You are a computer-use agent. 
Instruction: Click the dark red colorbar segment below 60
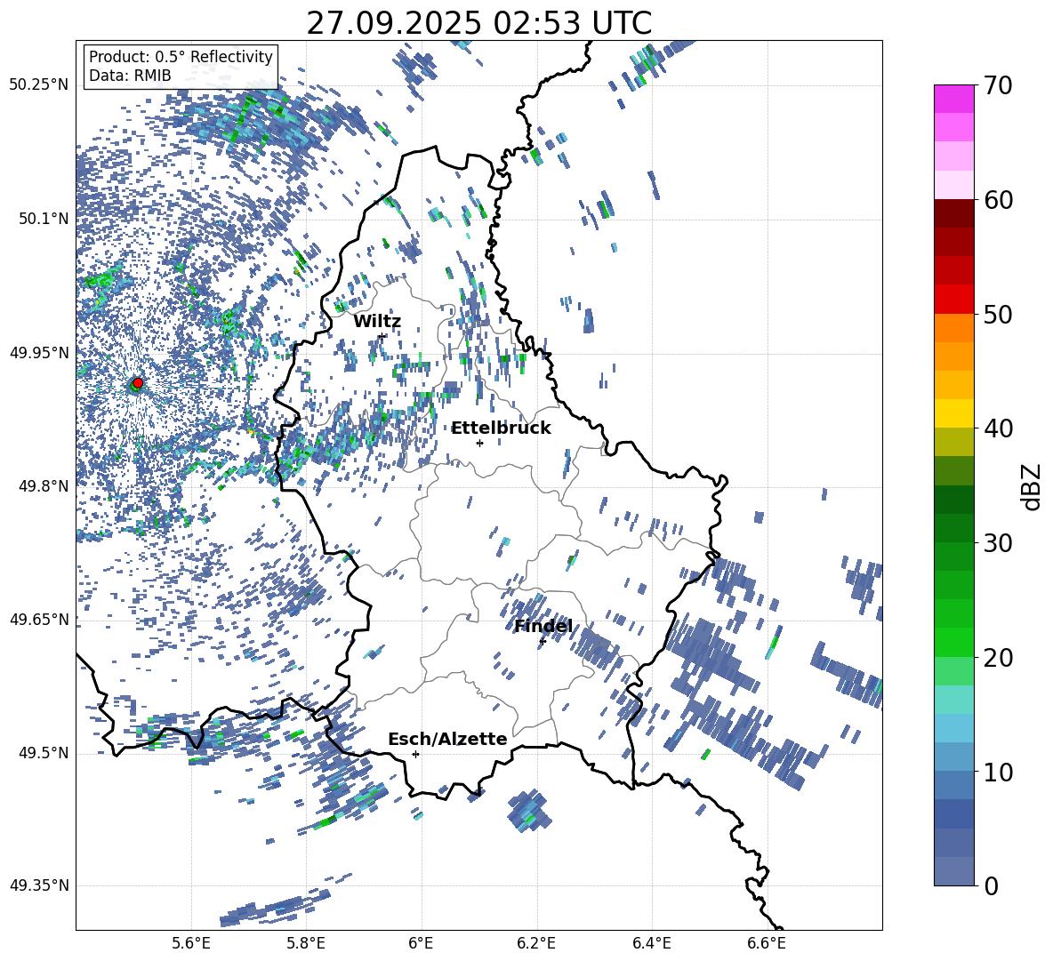pyautogui.click(x=953, y=213)
